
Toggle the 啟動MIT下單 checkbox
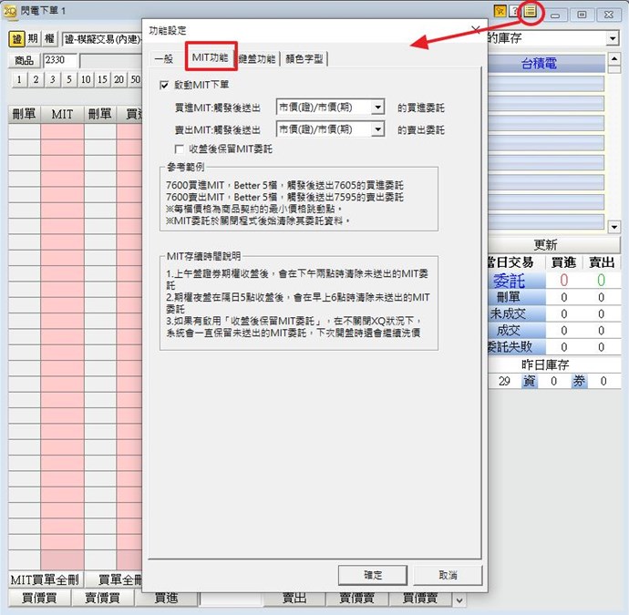click(165, 86)
